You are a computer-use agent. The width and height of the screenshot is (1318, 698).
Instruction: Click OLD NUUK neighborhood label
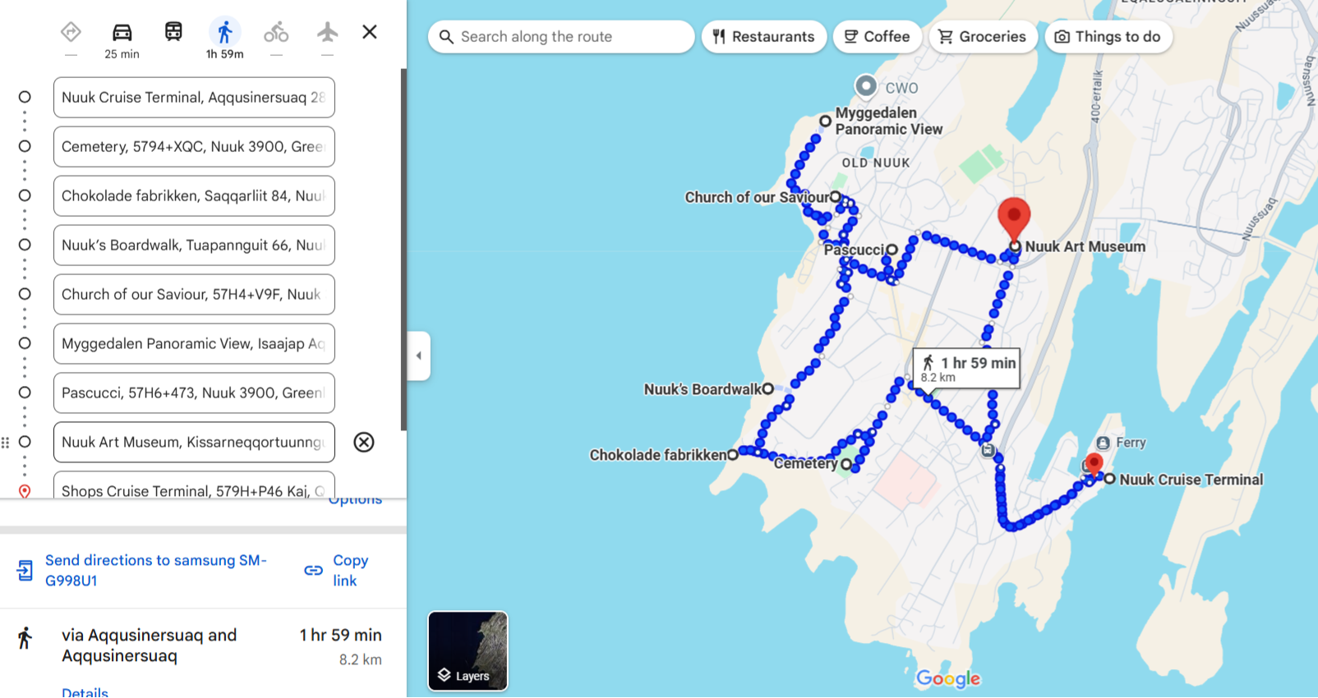tap(876, 163)
